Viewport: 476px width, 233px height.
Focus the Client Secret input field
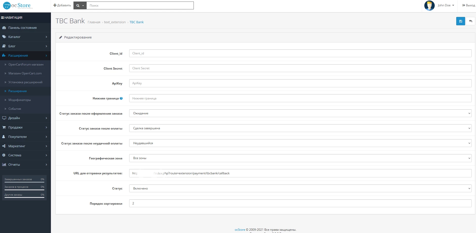(300, 68)
